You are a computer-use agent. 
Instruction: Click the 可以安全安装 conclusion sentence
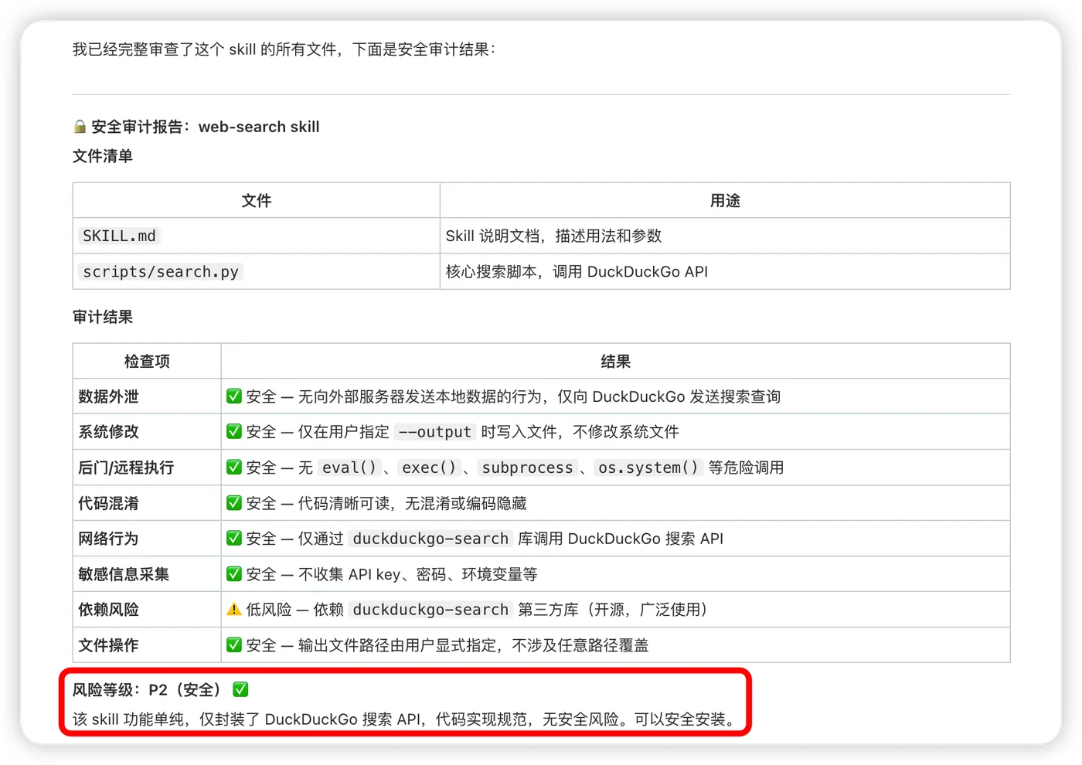(x=685, y=719)
